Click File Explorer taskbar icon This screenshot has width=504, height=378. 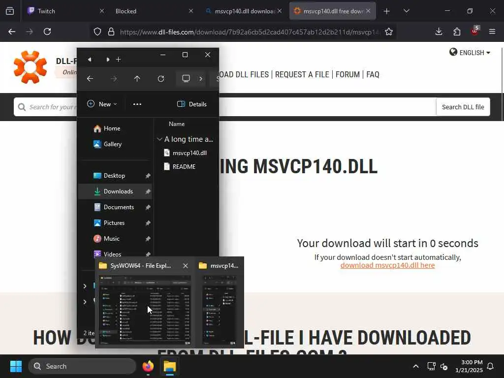(169, 366)
